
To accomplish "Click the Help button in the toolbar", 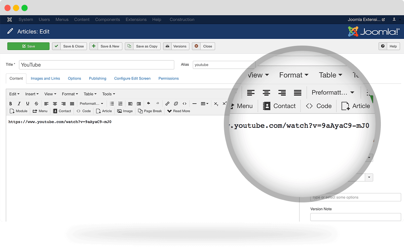I will tap(389, 46).
